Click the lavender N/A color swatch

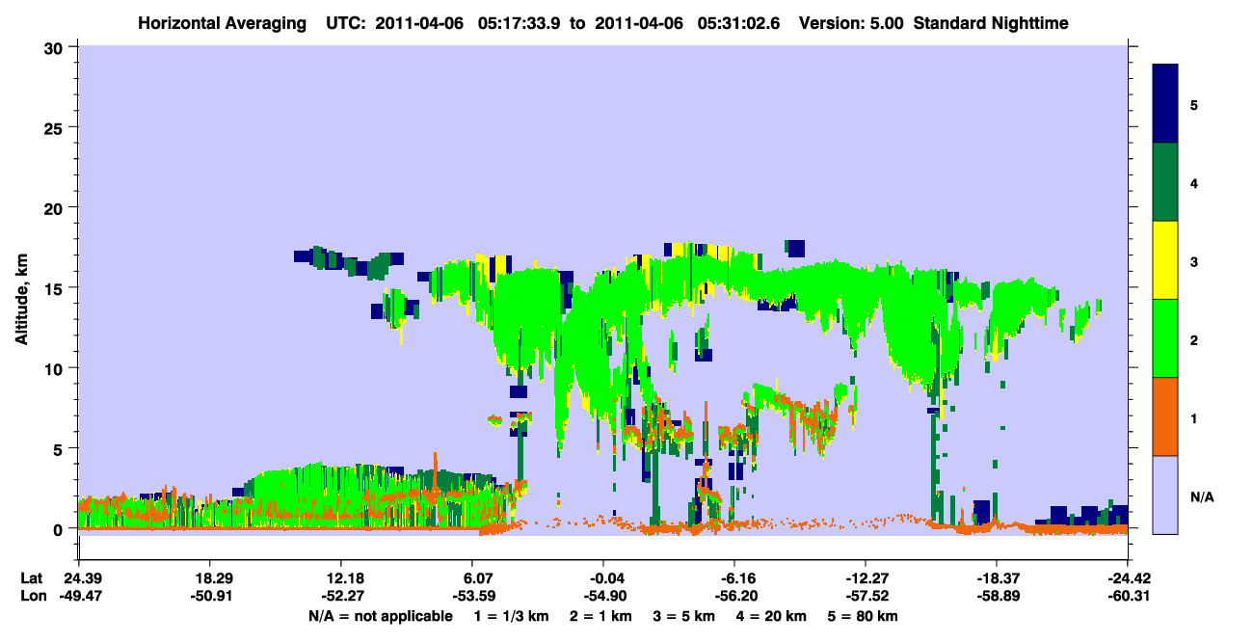(1165, 494)
